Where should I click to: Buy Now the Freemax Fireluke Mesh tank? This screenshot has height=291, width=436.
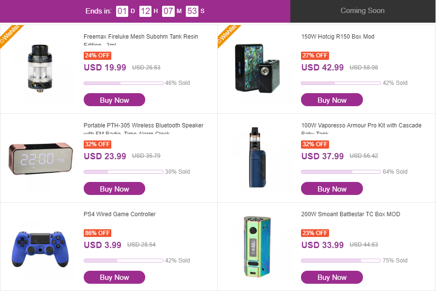(x=114, y=100)
